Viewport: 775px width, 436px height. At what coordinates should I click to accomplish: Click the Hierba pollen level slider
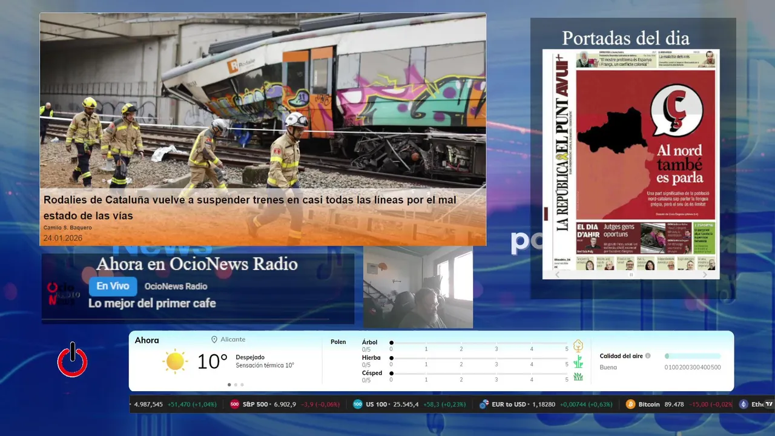[479, 358]
